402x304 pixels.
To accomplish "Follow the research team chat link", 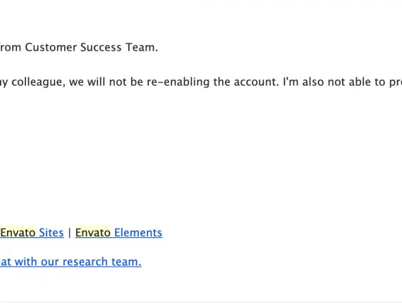I will (71, 262).
